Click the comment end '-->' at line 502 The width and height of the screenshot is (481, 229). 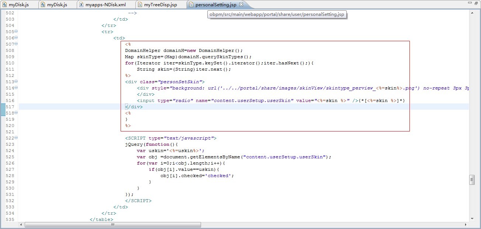132,13
